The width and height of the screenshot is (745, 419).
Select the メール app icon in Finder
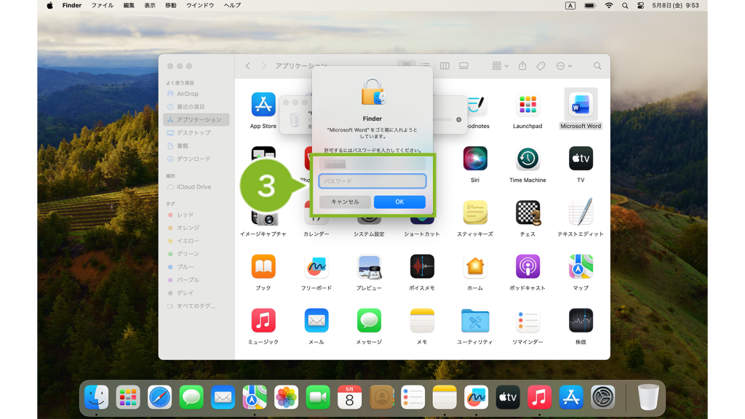click(316, 320)
